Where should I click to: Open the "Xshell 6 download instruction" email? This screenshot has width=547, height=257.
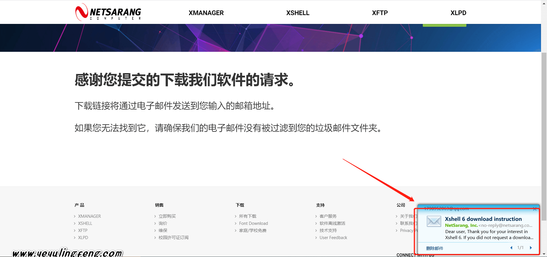coord(483,219)
